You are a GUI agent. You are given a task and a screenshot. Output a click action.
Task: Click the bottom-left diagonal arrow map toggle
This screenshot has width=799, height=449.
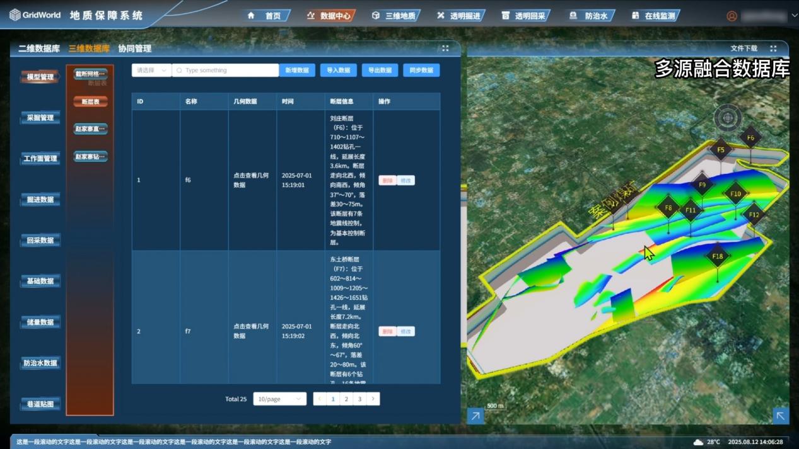tap(475, 415)
